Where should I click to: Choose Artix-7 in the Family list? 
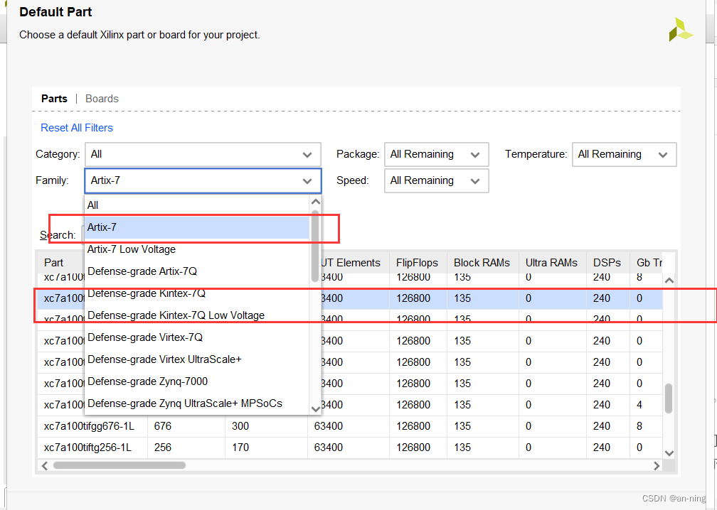pos(197,227)
